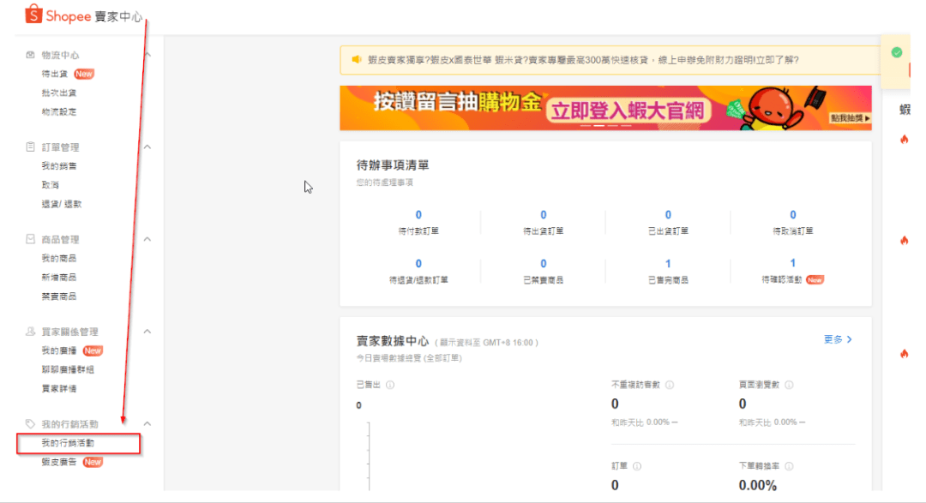Screen dimensions: 926x503
Task: Open 退貨/退款 in the sidebar
Action: click(62, 204)
